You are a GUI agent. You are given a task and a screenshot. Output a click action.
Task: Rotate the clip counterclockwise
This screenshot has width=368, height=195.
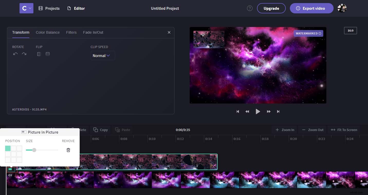[x=15, y=54]
